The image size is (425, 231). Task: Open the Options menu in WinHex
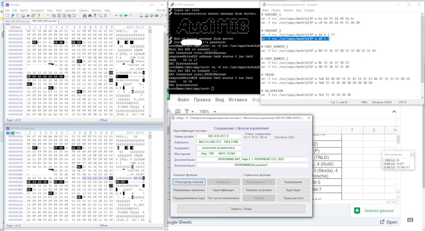84,10
